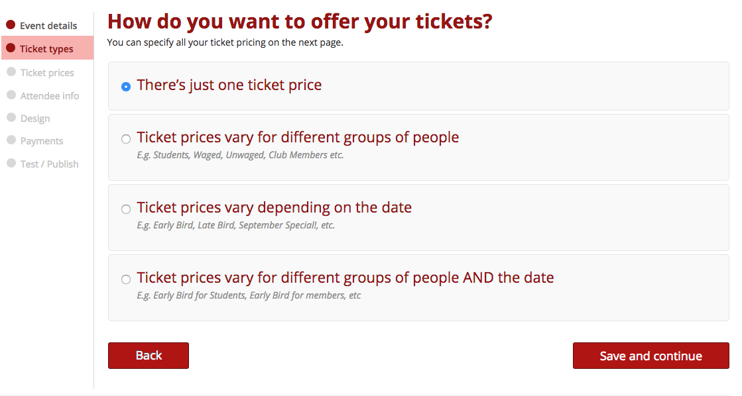The width and height of the screenshot is (742, 396).
Task: Open the Design step label
Action: tap(35, 119)
